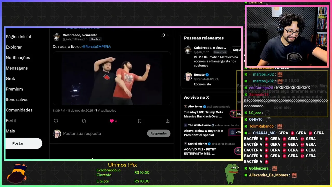
Task: Open The White House Presidential Special broadcast
Action: pyautogui.click(x=203, y=133)
